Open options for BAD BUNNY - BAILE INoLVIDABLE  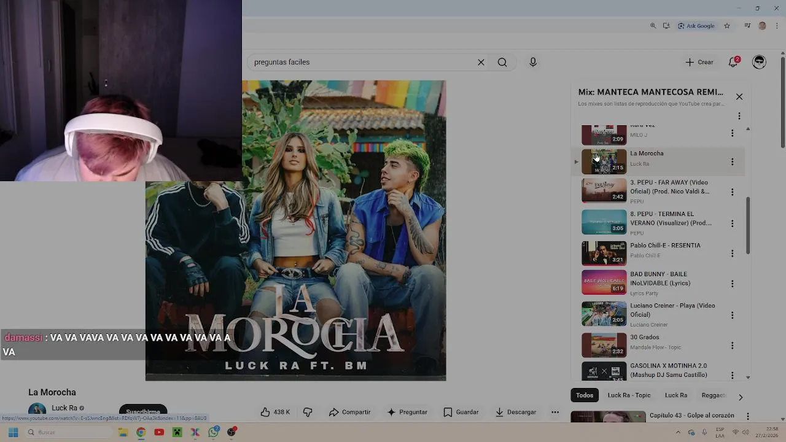pos(732,284)
